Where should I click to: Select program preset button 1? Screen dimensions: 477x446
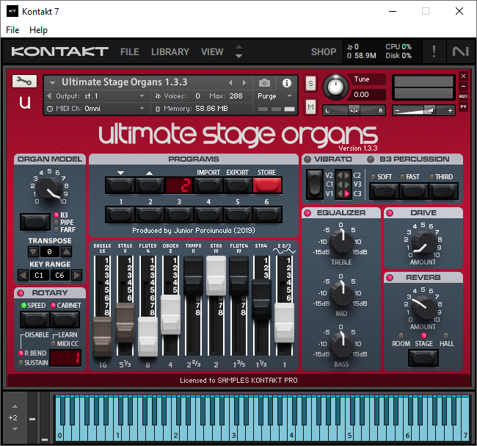(x=120, y=214)
